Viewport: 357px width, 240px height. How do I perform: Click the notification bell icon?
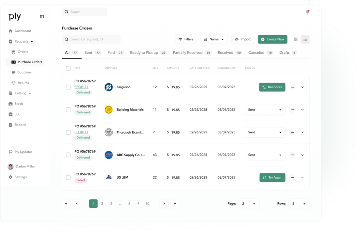[x=307, y=12]
